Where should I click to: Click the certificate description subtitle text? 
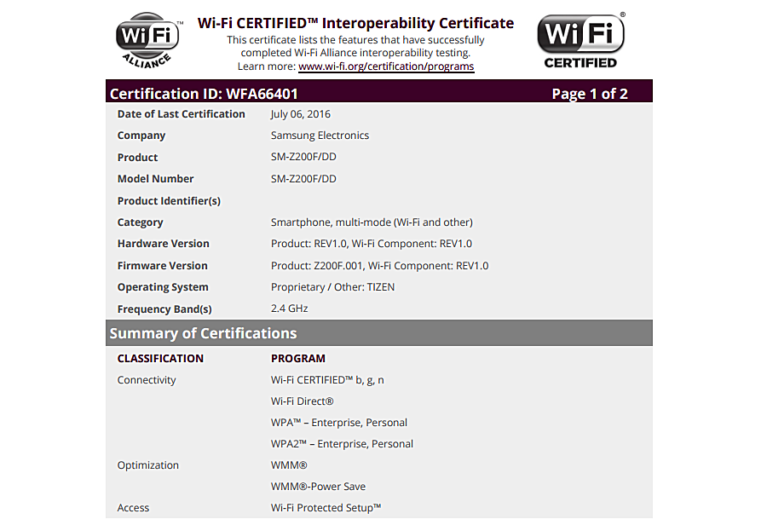pos(355,47)
